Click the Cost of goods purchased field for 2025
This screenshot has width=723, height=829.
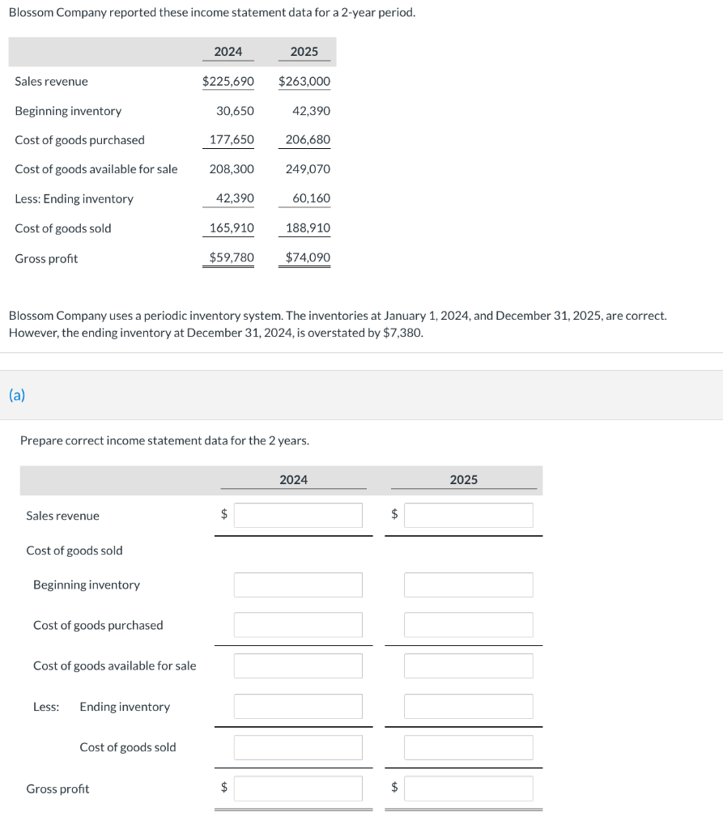point(468,624)
